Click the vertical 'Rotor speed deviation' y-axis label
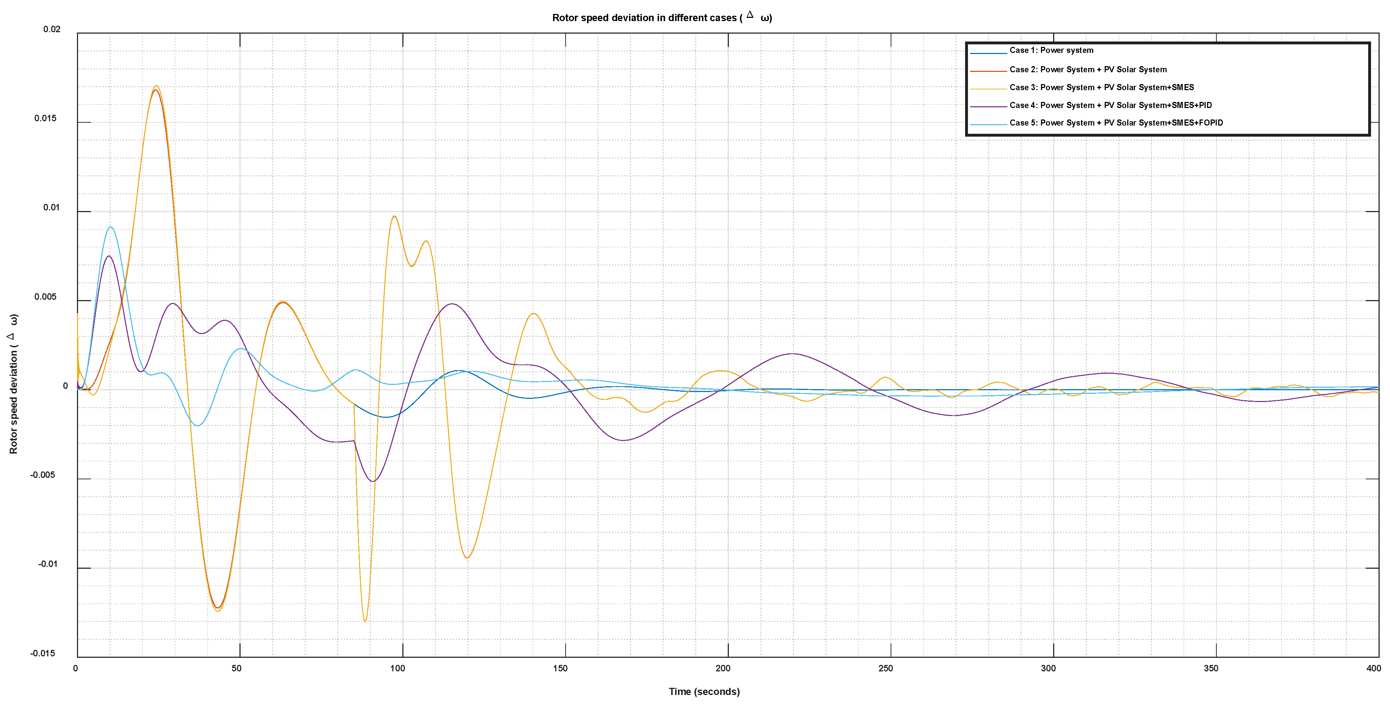The width and height of the screenshot is (1390, 705). [14, 384]
